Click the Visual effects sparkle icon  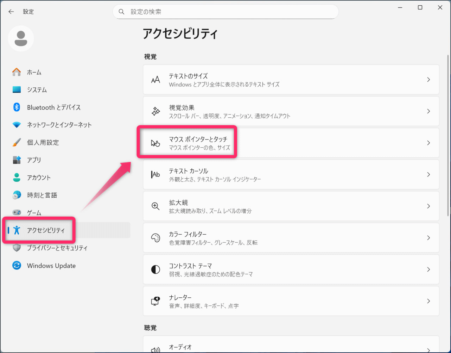tap(155, 111)
